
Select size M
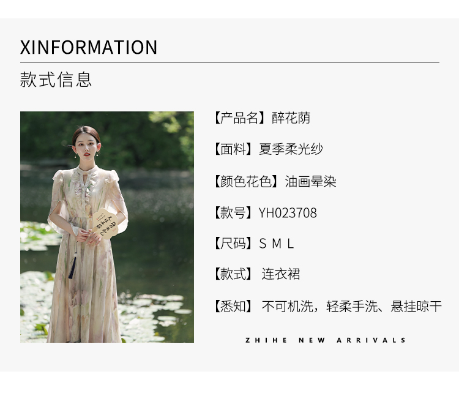277,244
